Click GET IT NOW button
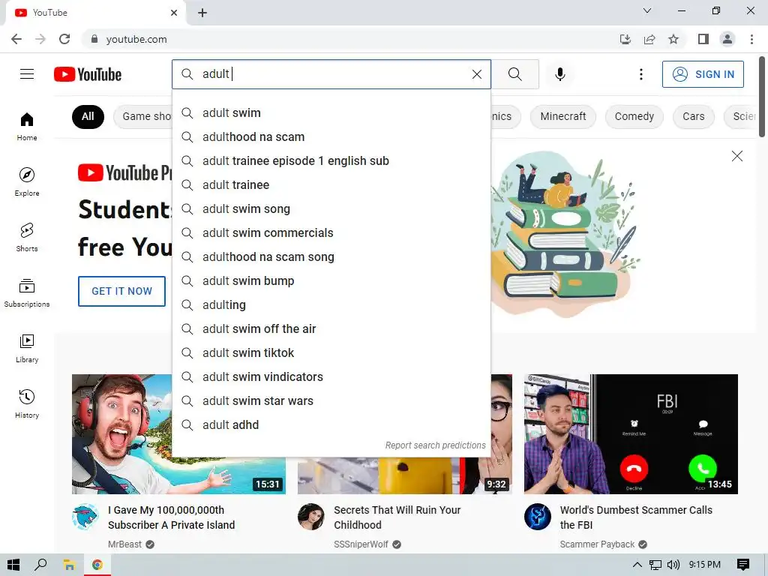 point(122,291)
